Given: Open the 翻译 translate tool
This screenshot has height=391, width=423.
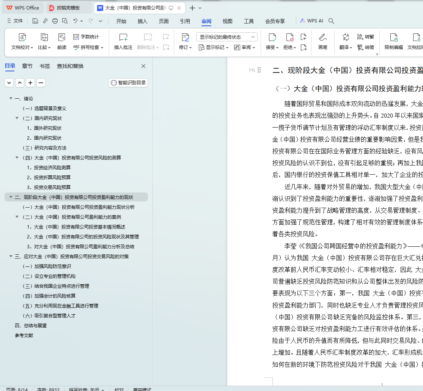Looking at the screenshot, I should tap(346, 42).
